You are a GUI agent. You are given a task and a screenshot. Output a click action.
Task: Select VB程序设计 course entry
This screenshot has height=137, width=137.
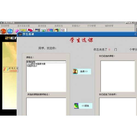coord(32,66)
